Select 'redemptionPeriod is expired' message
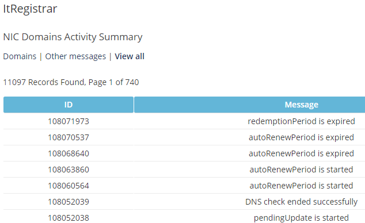Screen dimensions: 365x223 [x=302, y=121]
